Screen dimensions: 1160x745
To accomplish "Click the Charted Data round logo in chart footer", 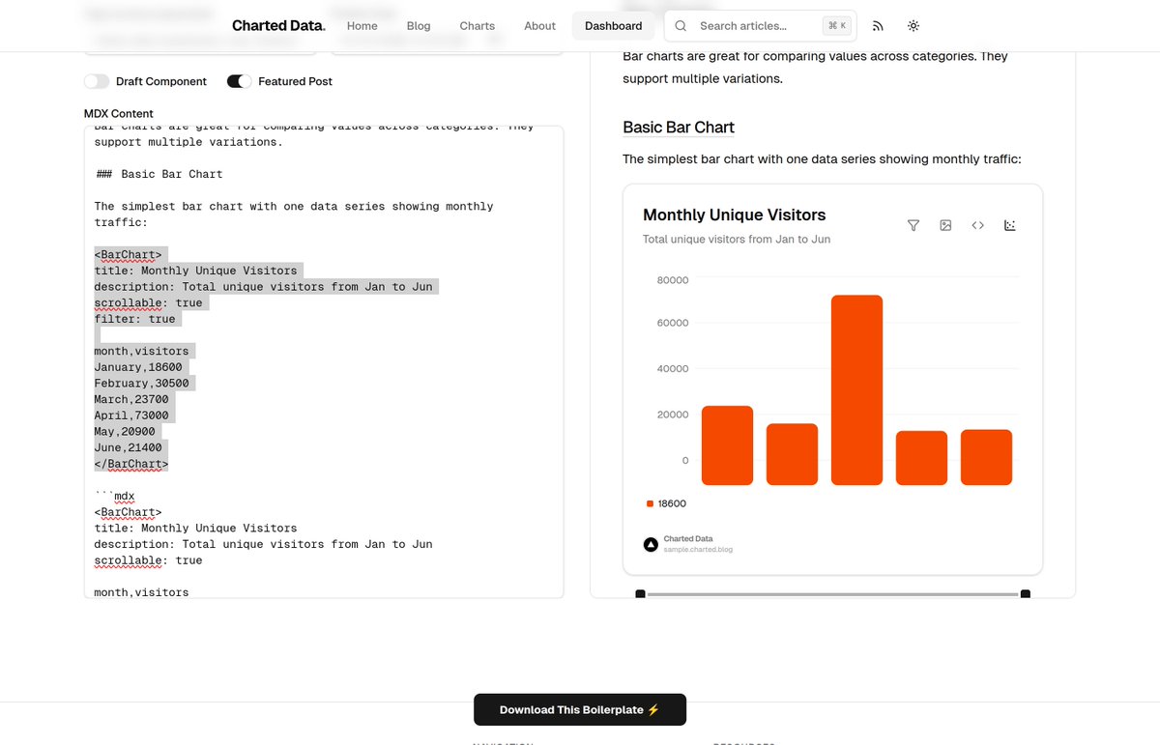I will tap(651, 544).
